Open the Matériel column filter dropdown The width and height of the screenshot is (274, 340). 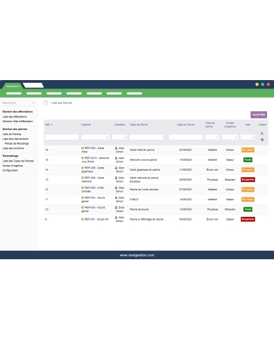pyautogui.click(x=96, y=137)
